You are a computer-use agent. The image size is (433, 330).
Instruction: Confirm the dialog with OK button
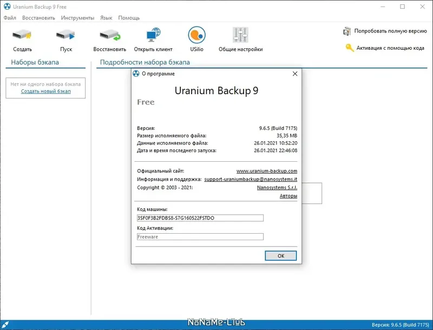coord(281,256)
